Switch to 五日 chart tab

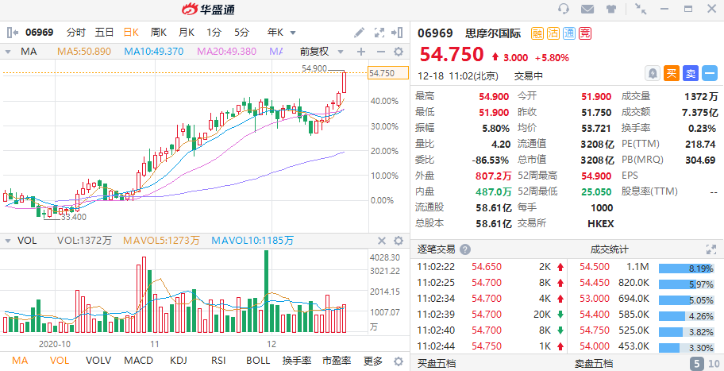tap(104, 33)
